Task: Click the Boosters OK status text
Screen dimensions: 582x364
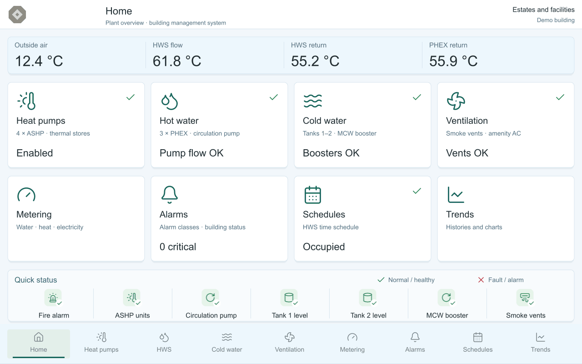Action: pyautogui.click(x=331, y=153)
